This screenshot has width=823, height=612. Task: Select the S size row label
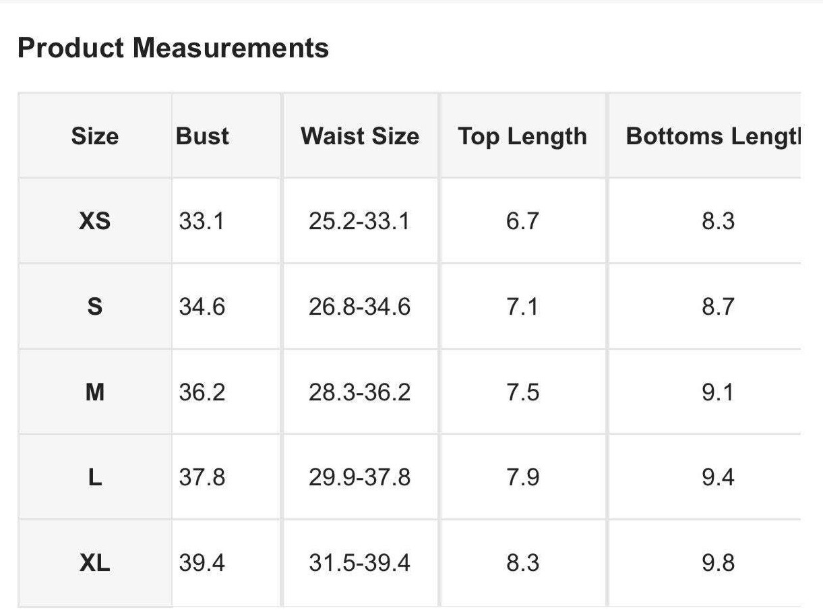coord(94,307)
